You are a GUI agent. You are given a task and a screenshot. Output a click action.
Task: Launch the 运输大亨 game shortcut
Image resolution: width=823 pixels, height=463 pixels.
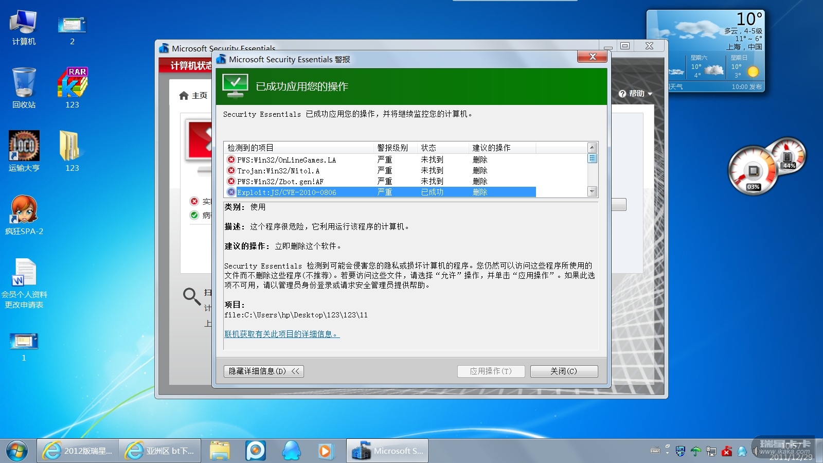point(24,151)
